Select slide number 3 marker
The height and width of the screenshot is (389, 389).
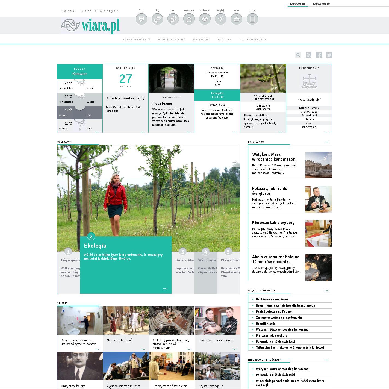point(183,252)
